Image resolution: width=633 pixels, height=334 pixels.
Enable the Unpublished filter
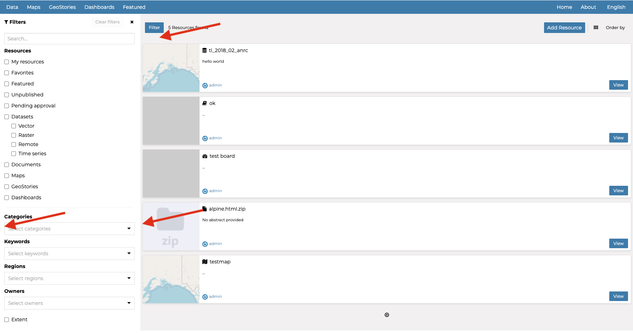click(x=6, y=95)
